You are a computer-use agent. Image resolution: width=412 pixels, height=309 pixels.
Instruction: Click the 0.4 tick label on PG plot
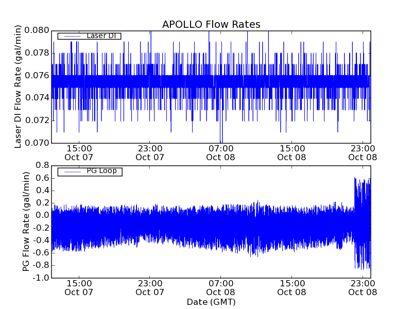coord(42,190)
